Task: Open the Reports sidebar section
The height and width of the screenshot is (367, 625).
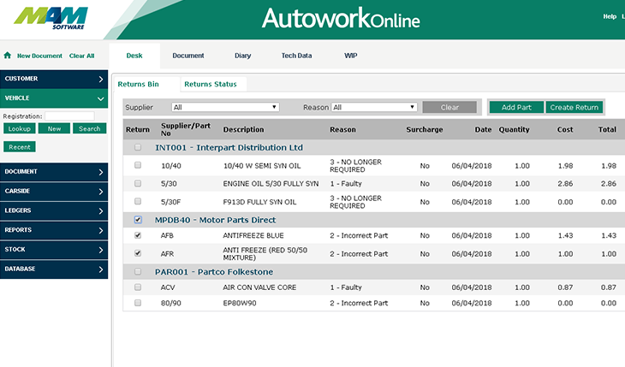Action: (53, 230)
